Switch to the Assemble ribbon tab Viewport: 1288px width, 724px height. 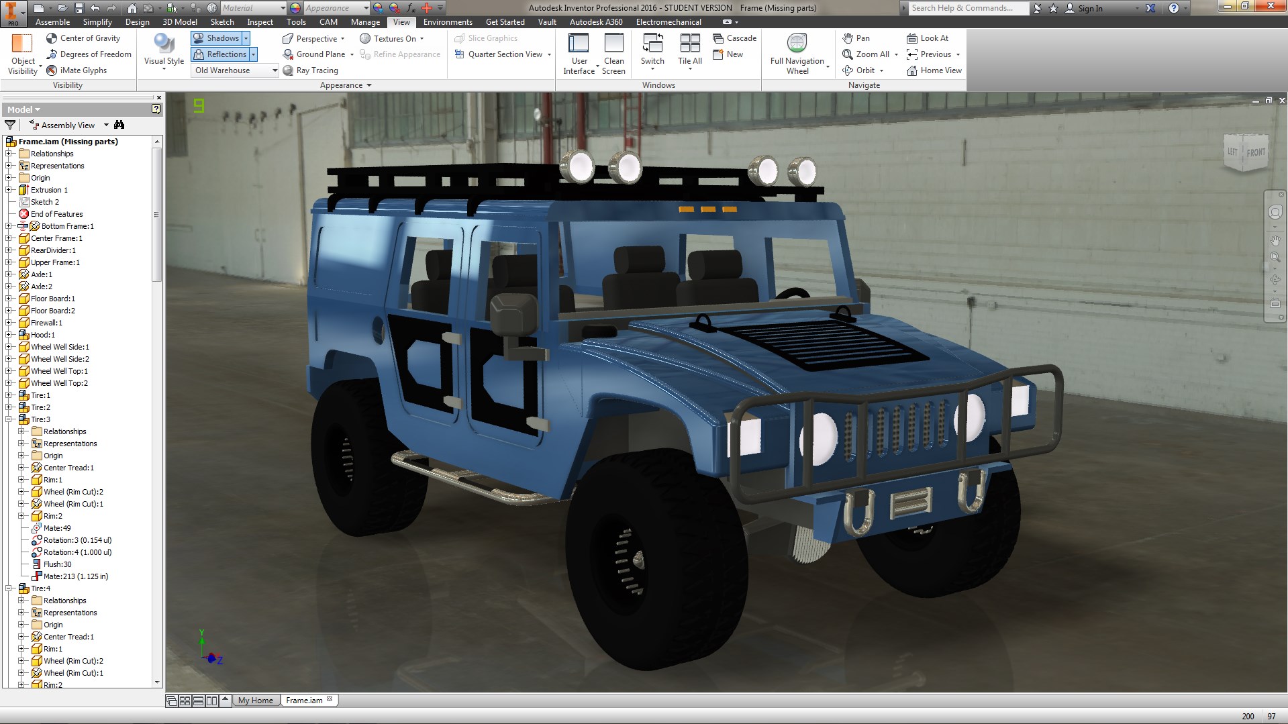[52, 21]
